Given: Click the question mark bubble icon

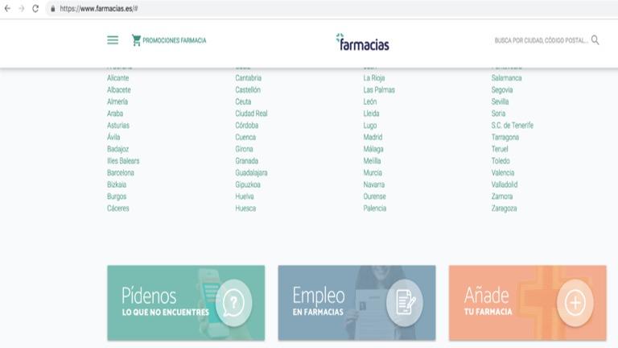Looking at the screenshot, I should (x=233, y=303).
